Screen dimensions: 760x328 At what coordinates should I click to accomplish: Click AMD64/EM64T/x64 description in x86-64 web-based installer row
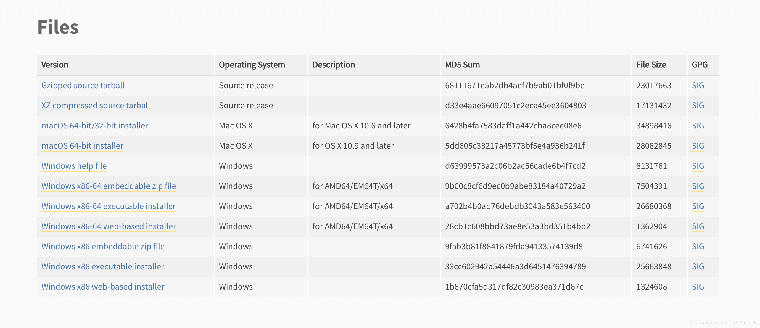352,226
